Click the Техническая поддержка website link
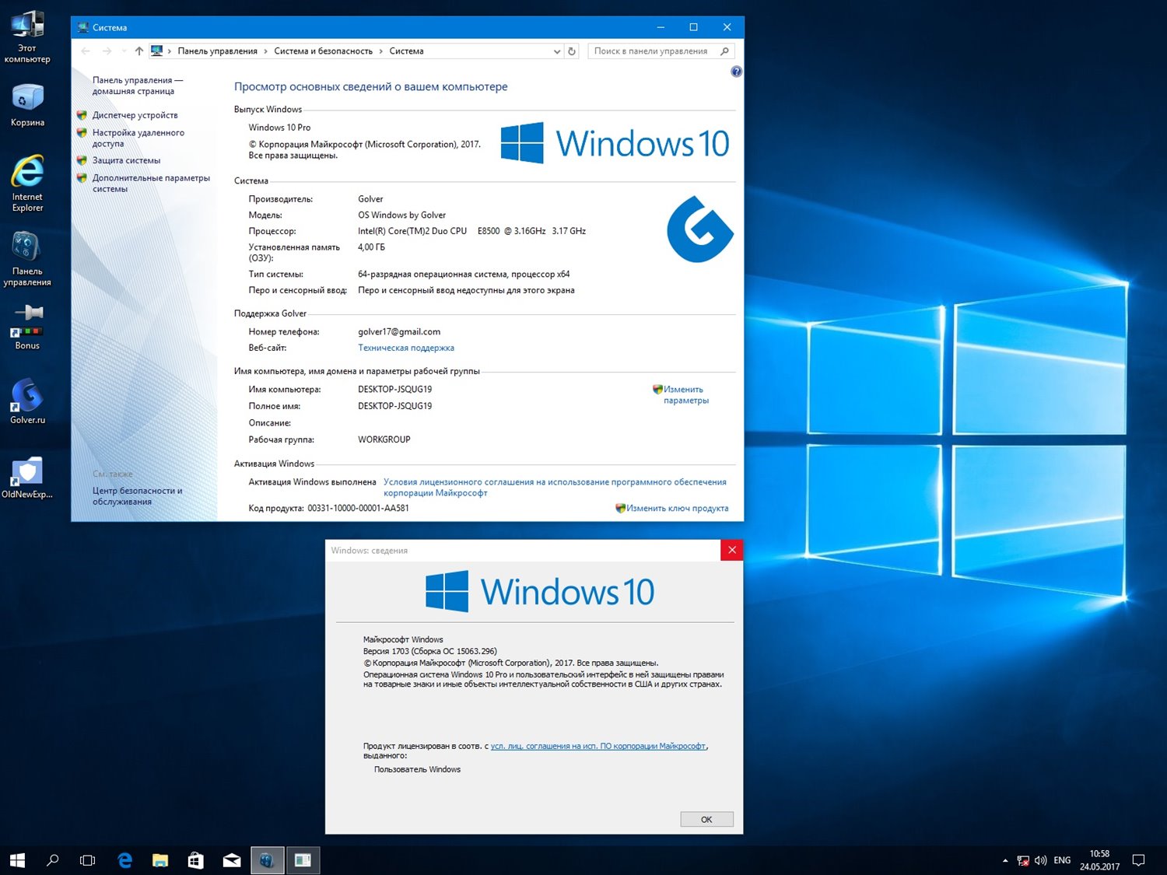 pos(406,348)
